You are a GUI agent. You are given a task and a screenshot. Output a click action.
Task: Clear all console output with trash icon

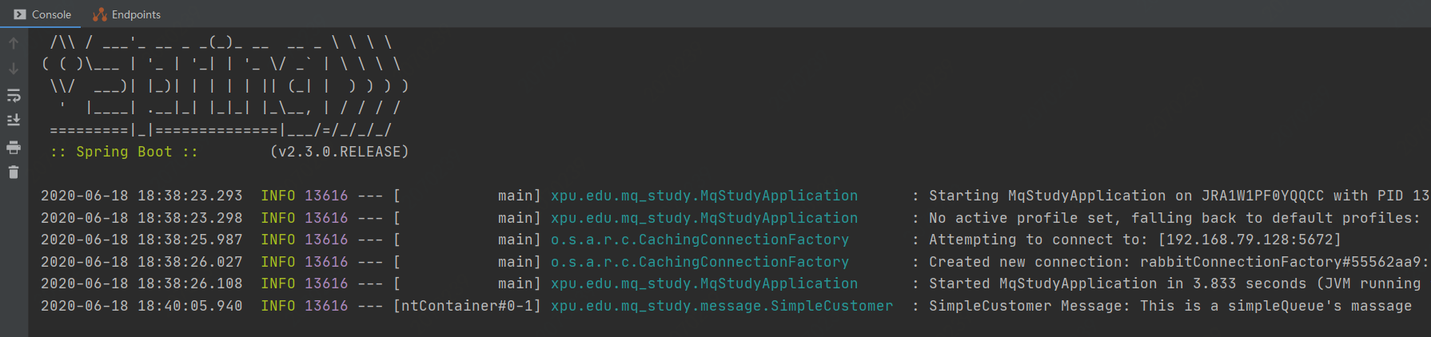[14, 172]
